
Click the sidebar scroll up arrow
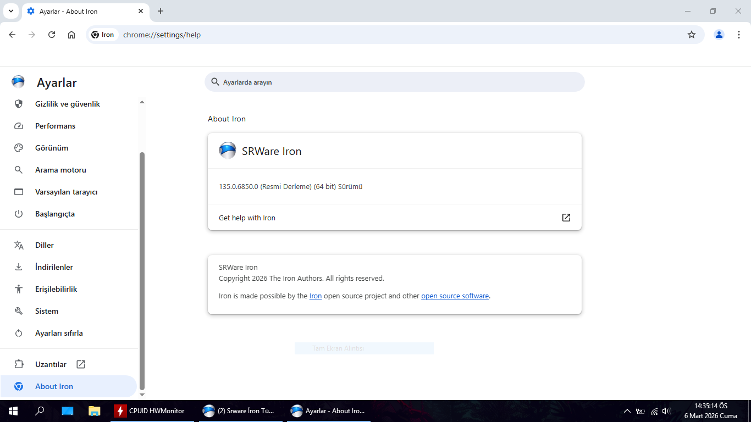click(142, 102)
